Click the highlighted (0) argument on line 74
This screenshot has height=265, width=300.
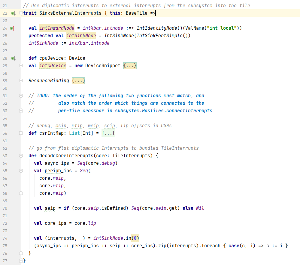point(135,238)
